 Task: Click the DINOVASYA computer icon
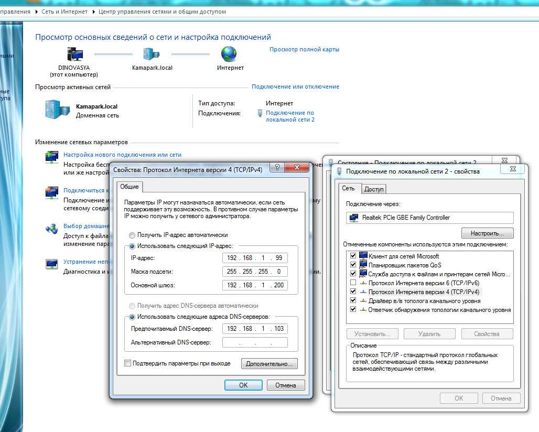[x=74, y=55]
